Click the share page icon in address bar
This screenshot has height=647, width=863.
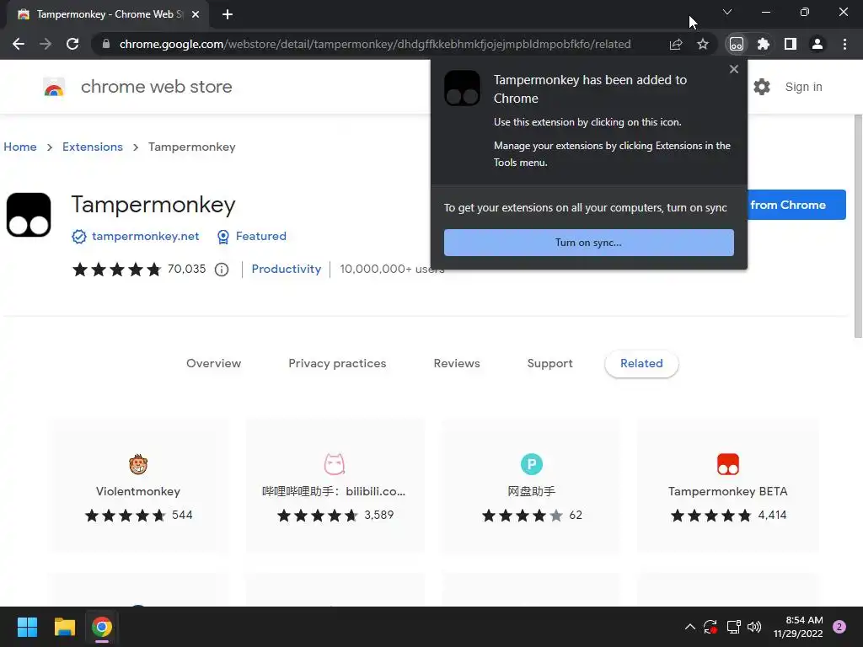[x=676, y=44]
